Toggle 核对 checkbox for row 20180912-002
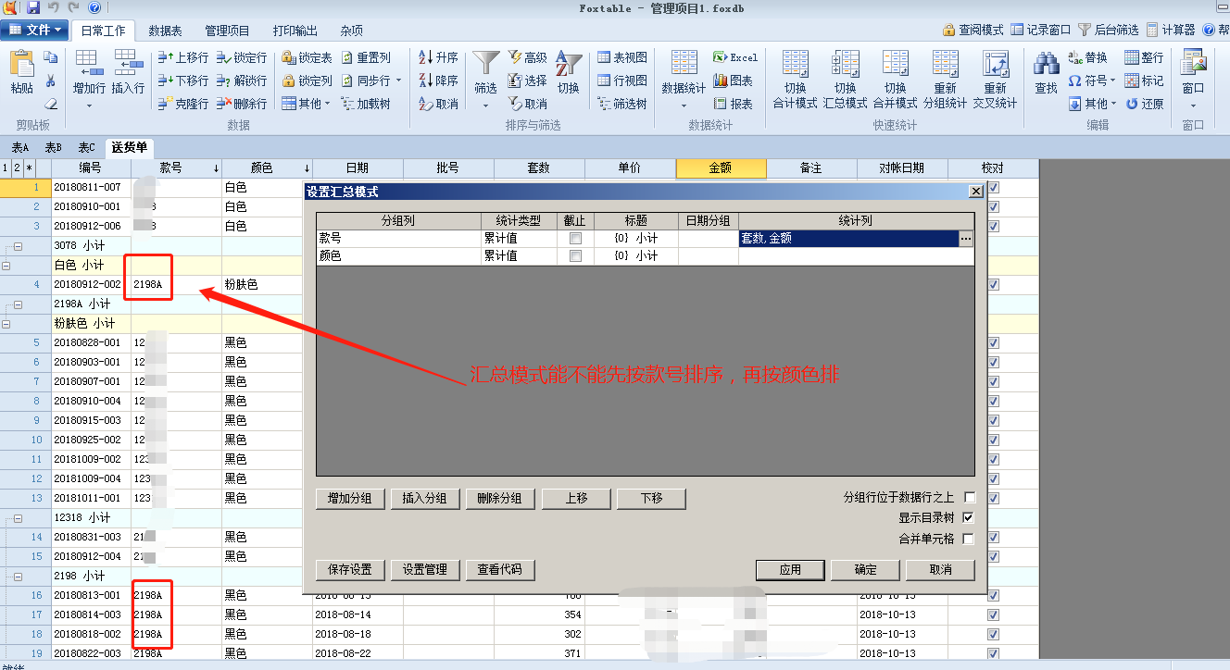Screen dimensions: 1230x670 point(994,284)
